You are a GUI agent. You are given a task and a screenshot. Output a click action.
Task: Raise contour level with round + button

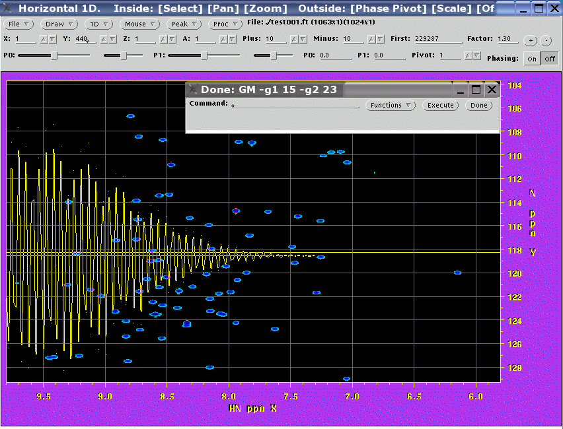point(531,40)
